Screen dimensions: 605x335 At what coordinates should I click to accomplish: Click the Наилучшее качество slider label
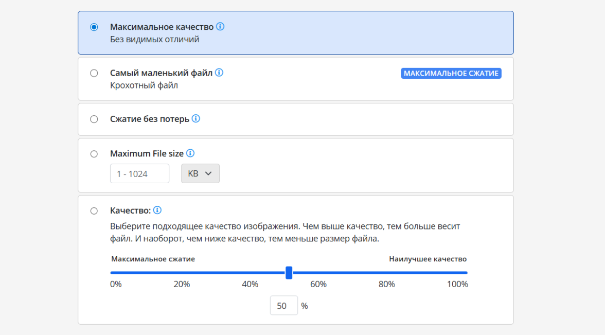(428, 259)
